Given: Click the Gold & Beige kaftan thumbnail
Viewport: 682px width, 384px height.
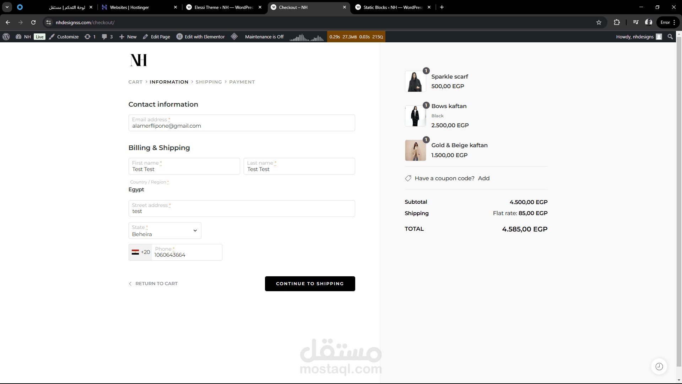Looking at the screenshot, I should (x=415, y=150).
